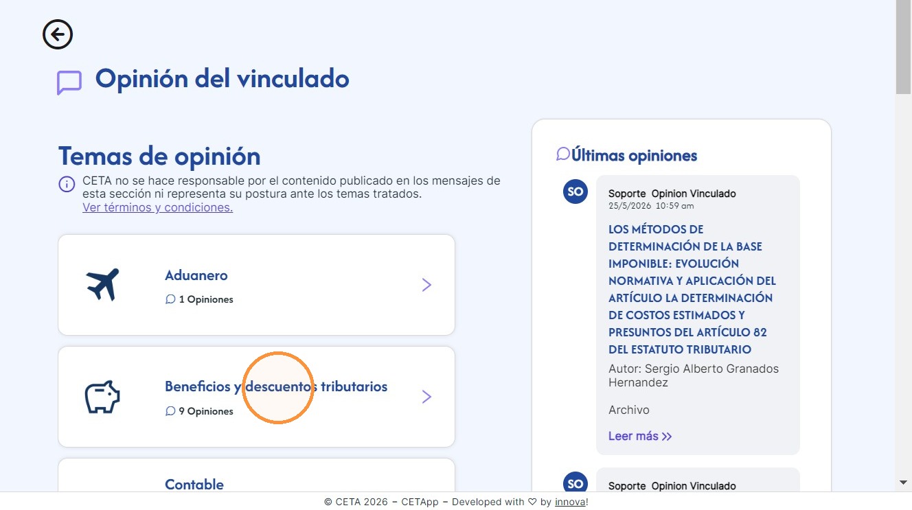
Task: Click the SO avatar of the first opinion
Action: (x=575, y=192)
